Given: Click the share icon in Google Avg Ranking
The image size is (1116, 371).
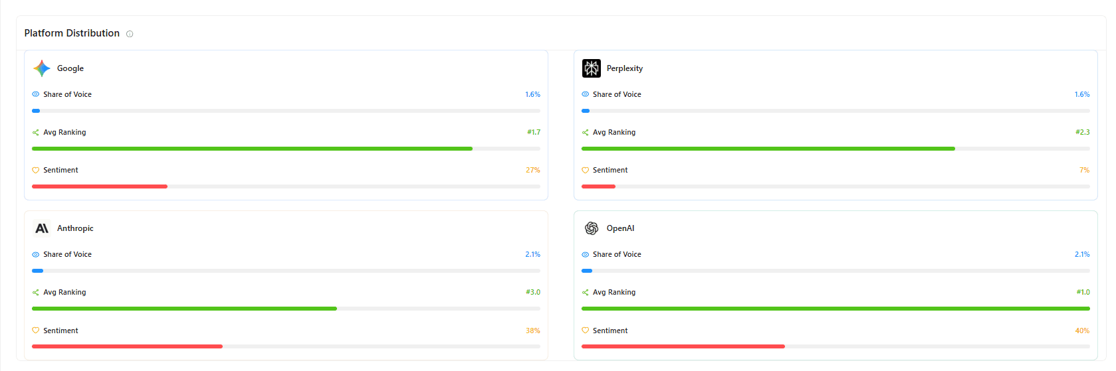Looking at the screenshot, I should (36, 132).
